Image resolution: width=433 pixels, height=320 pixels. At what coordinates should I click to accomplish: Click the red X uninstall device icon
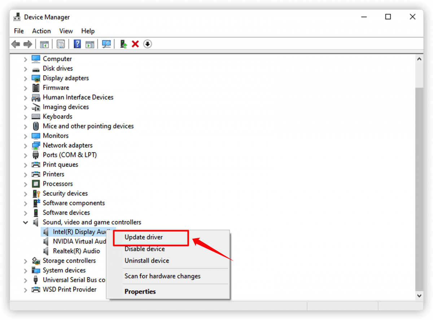pos(135,44)
